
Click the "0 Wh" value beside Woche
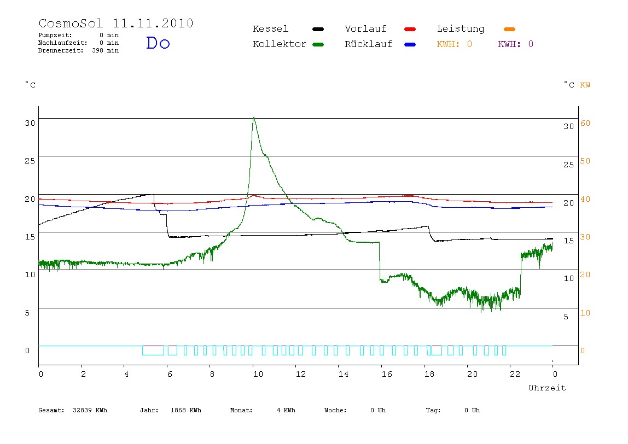coord(378,410)
